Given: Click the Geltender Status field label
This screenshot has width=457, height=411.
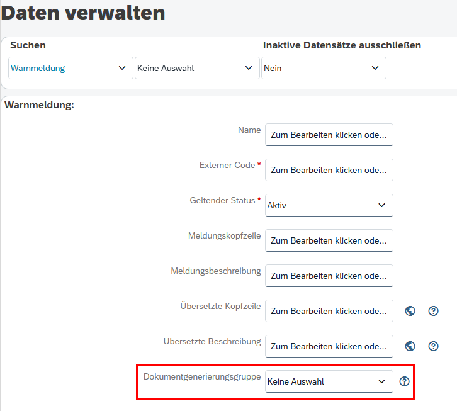Looking at the screenshot, I should pyautogui.click(x=222, y=200).
